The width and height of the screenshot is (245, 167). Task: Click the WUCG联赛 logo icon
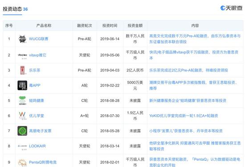[x=22, y=39]
